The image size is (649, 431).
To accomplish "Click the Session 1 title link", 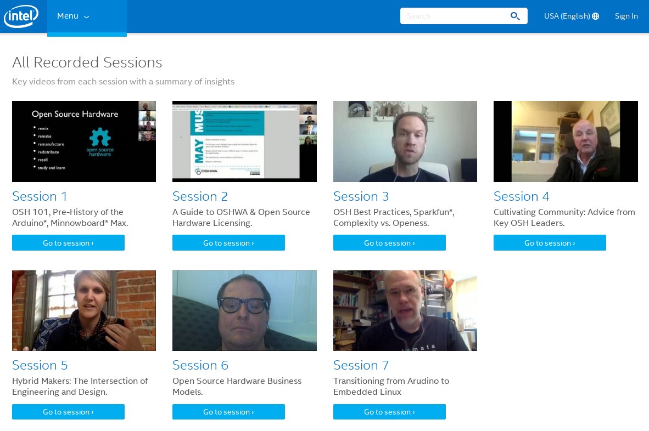I will point(40,196).
